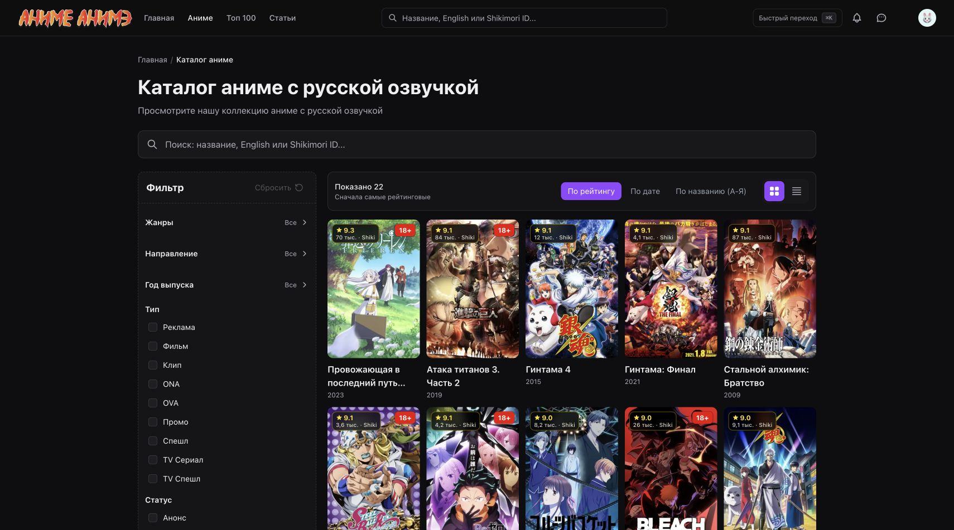
Task: Open Провожающая в последний путь title
Action: pyautogui.click(x=366, y=376)
